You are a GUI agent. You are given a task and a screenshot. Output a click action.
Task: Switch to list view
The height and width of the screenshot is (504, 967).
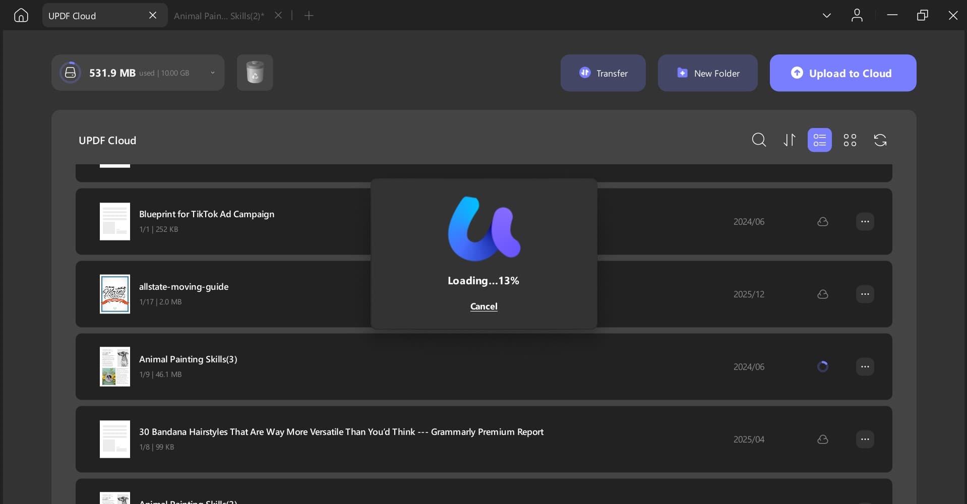819,140
